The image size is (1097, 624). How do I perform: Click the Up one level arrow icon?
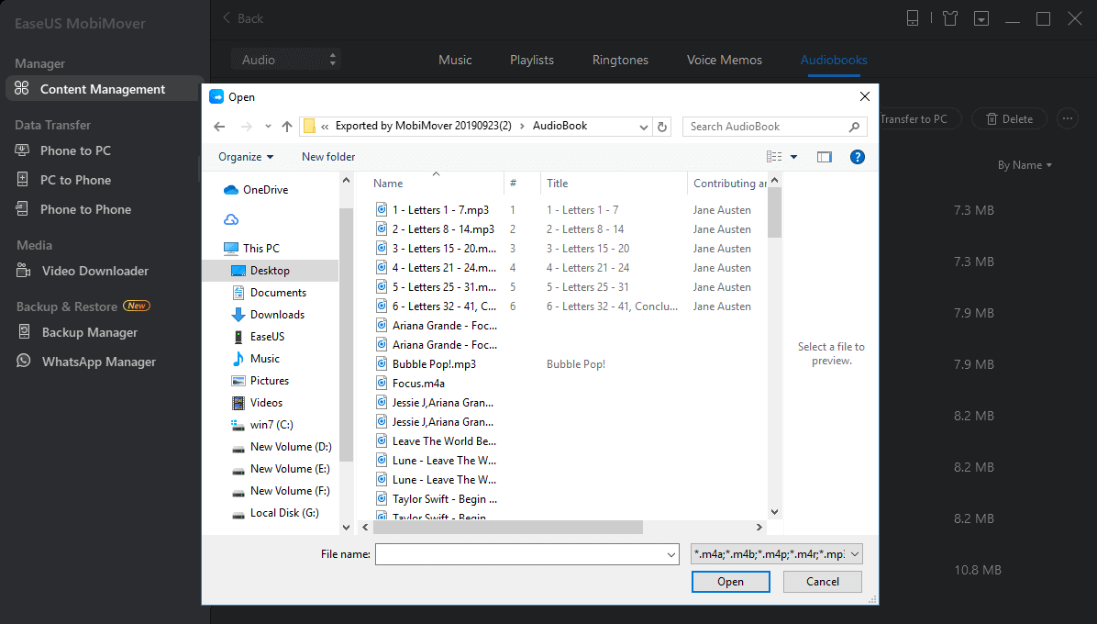(287, 127)
